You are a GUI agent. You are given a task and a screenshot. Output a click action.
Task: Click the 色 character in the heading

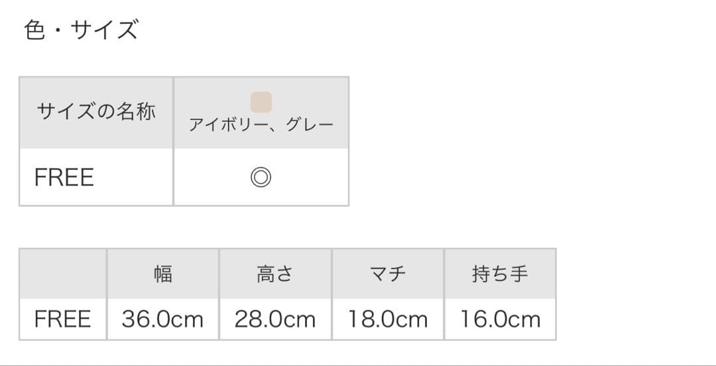pyautogui.click(x=34, y=30)
